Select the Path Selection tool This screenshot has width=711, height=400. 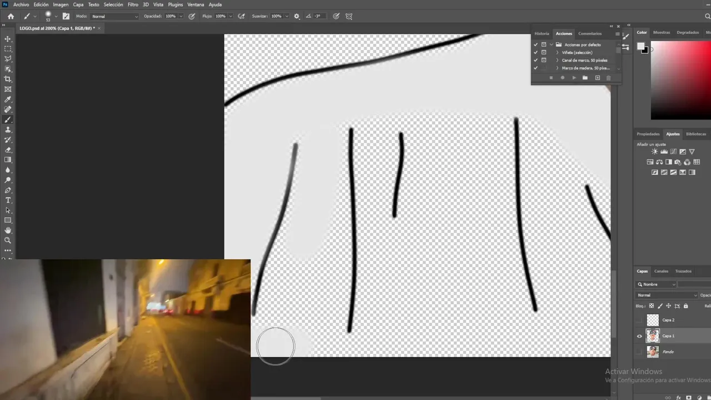pyautogui.click(x=8, y=210)
